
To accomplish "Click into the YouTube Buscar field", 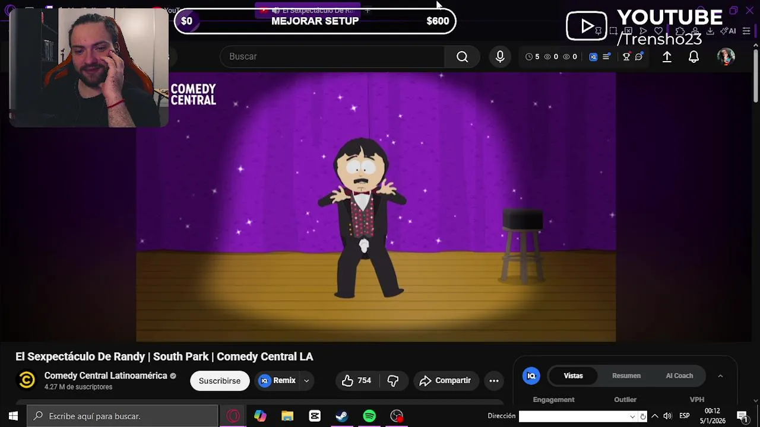I will pos(332,56).
